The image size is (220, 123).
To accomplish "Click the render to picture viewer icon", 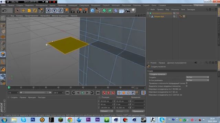I will pos(79,11).
